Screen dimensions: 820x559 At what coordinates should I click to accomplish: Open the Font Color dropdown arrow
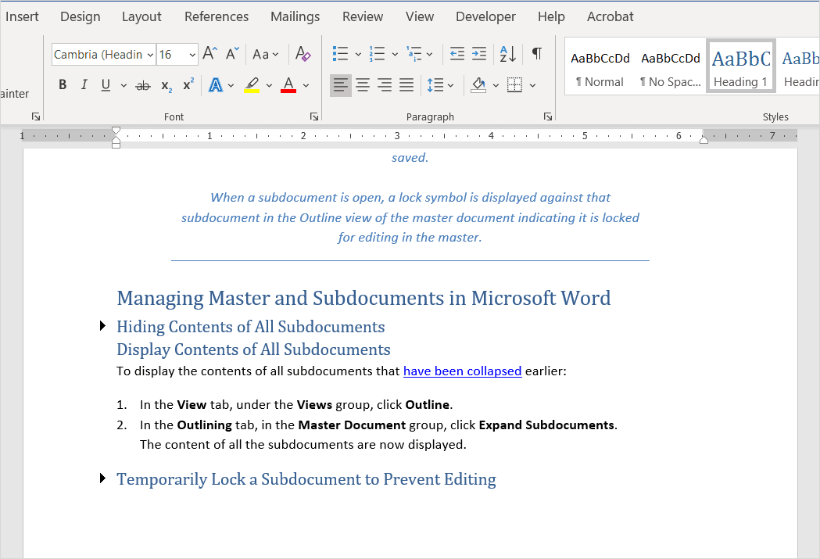(306, 84)
